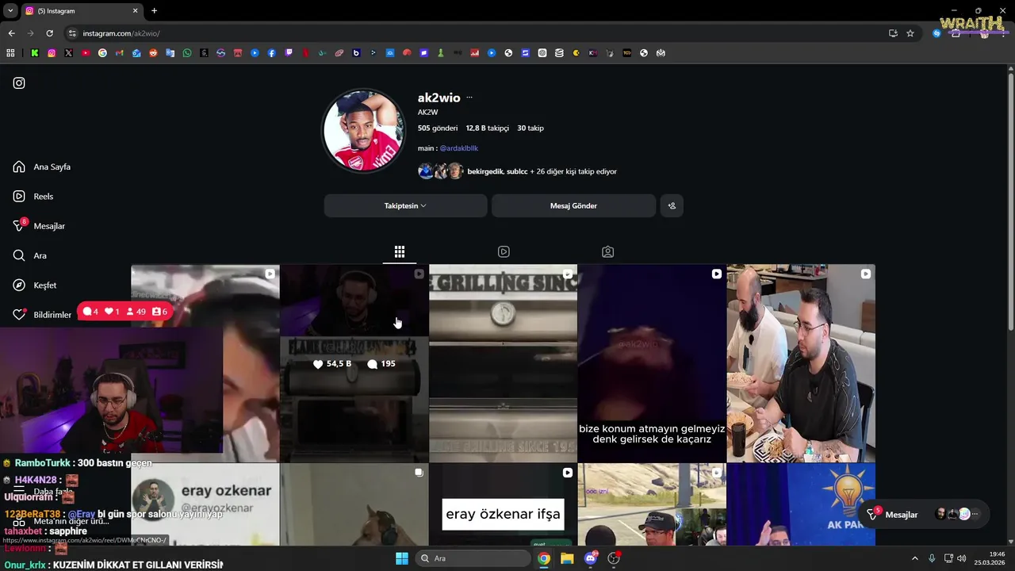Go to Keşfet explore page
The height and width of the screenshot is (571, 1015).
[35, 285]
